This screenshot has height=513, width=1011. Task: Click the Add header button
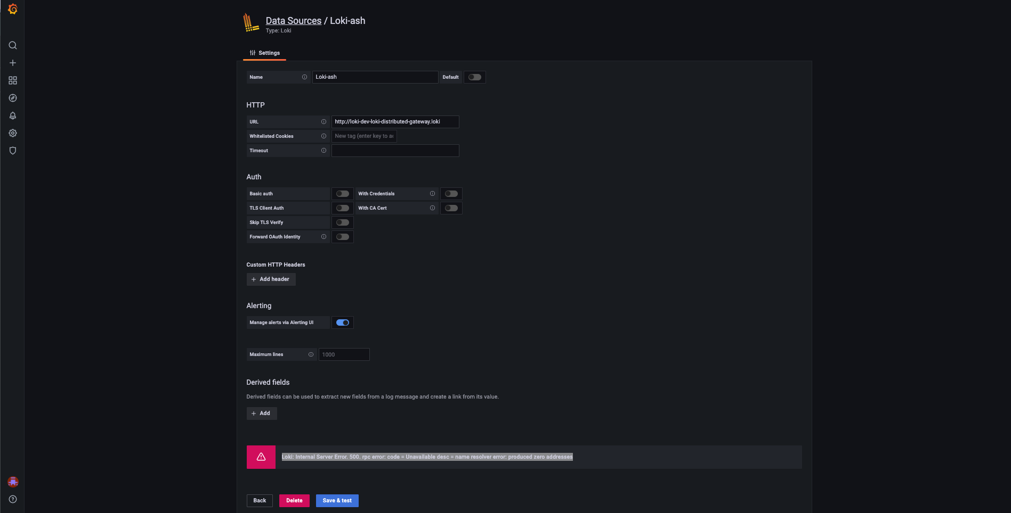coord(271,279)
